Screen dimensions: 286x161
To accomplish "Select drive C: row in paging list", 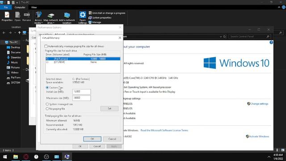I will (x=83, y=59).
